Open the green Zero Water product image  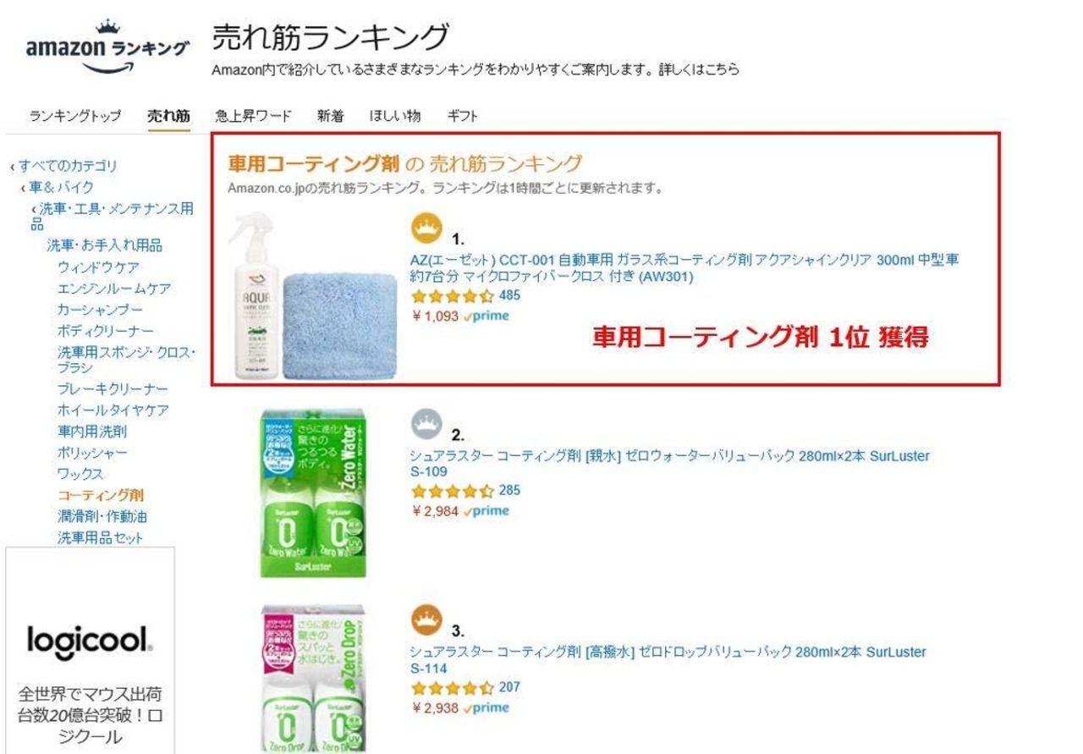pos(314,493)
